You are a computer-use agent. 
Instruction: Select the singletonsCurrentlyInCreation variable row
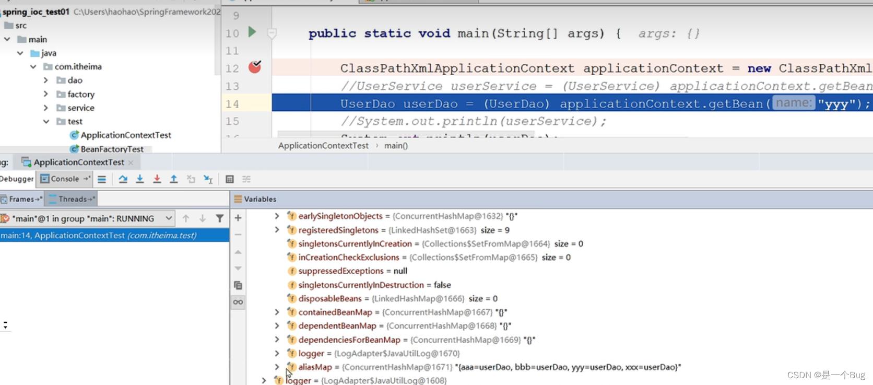[435, 243]
